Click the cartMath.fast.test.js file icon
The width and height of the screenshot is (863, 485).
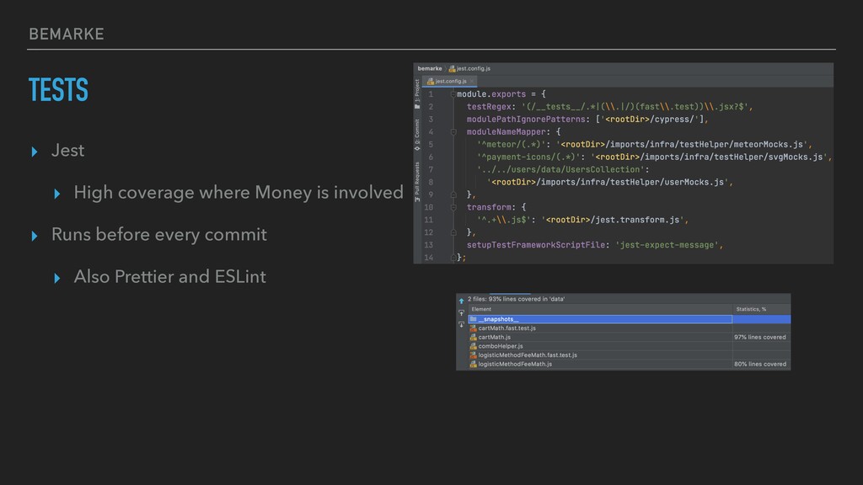pyautogui.click(x=473, y=328)
